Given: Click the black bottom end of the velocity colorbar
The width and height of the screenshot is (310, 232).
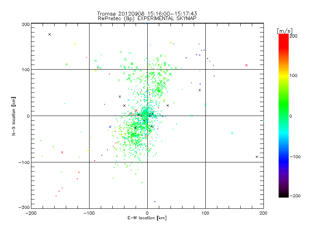Looking at the screenshot, I should click(284, 195).
